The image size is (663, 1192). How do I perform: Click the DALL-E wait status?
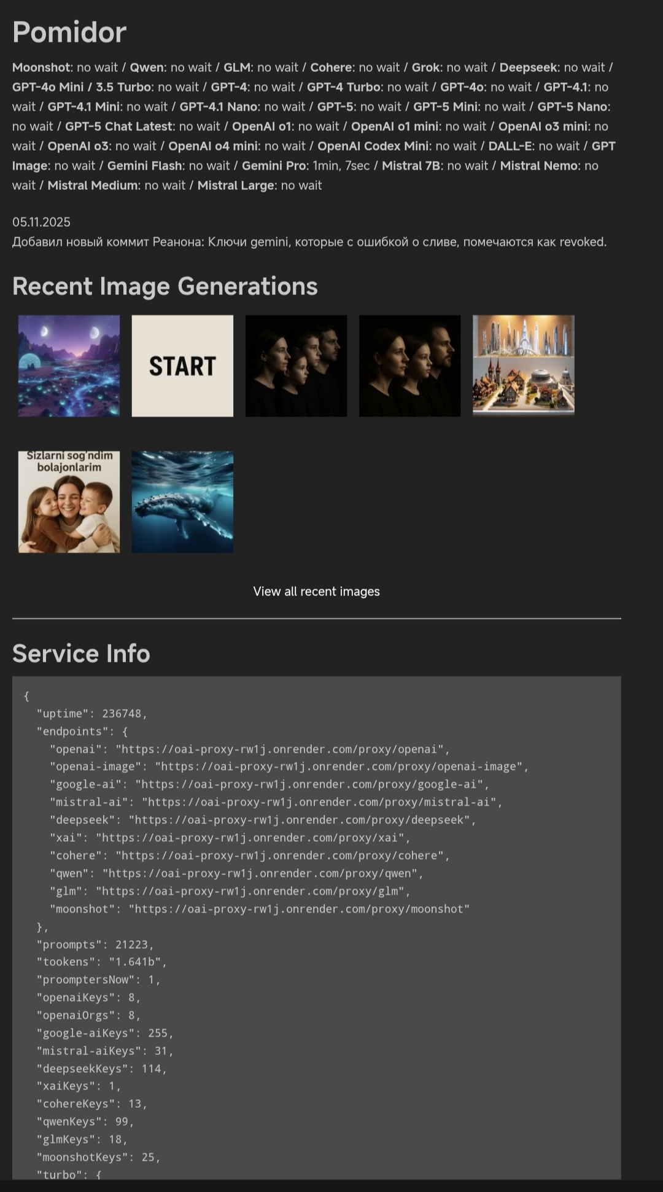(534, 146)
